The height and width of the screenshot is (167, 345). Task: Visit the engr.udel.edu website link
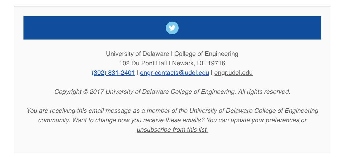233,73
